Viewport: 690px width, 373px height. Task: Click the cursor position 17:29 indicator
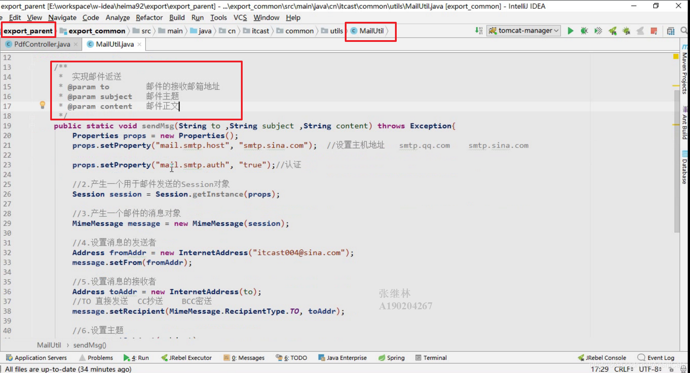point(600,369)
